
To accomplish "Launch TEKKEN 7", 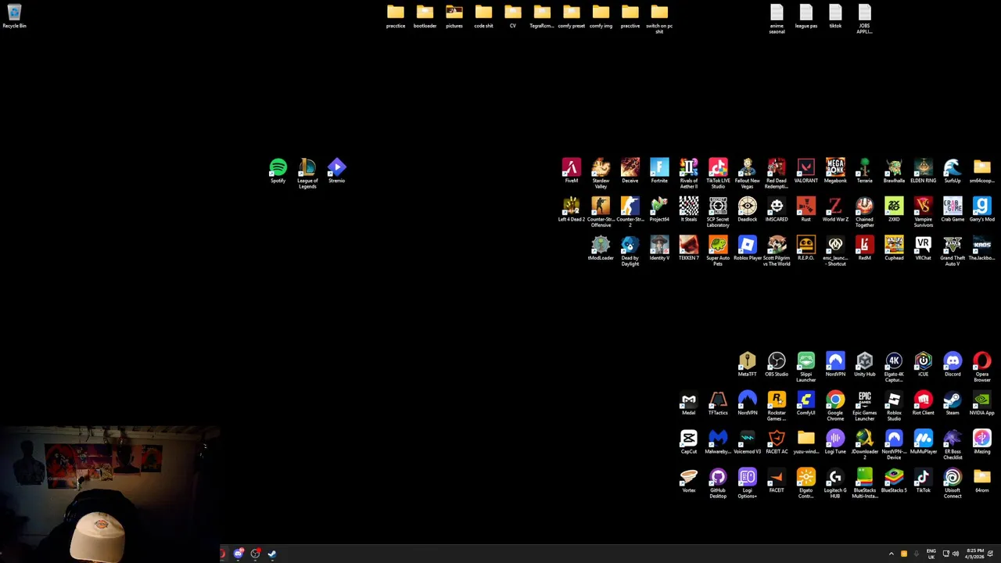I will [688, 249].
